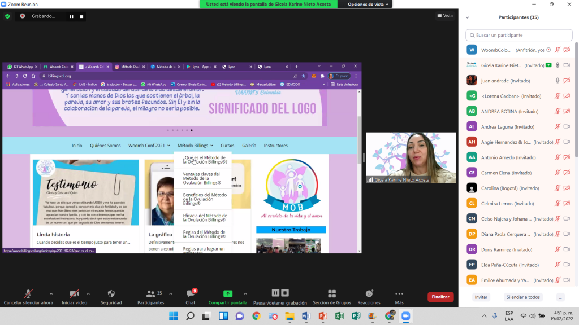Open Lista de lectura reading list
The width and height of the screenshot is (579, 325).
coord(344,85)
